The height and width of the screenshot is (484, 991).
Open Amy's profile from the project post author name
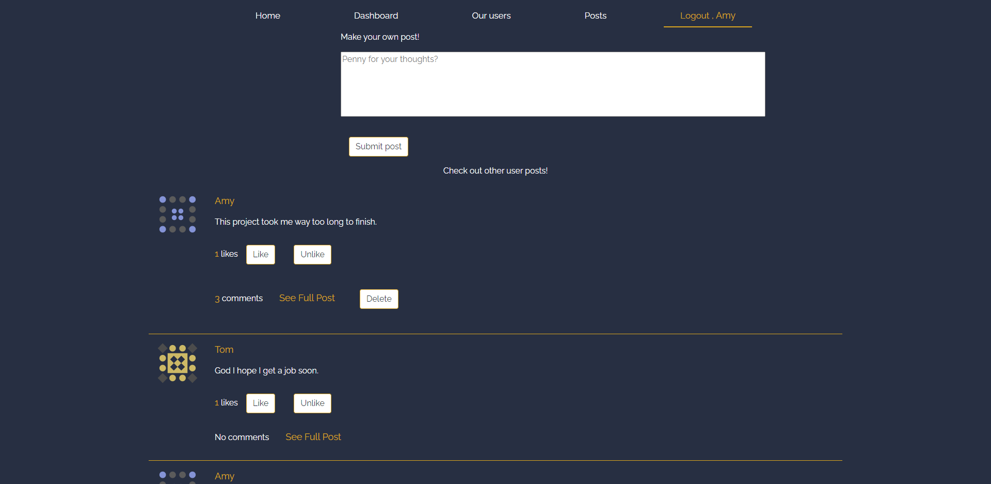225,201
